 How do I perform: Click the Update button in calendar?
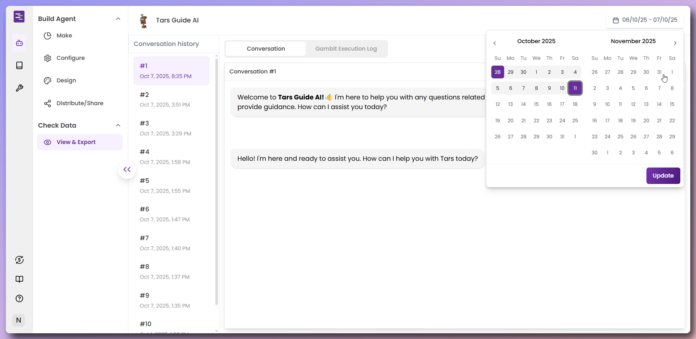pyautogui.click(x=663, y=176)
